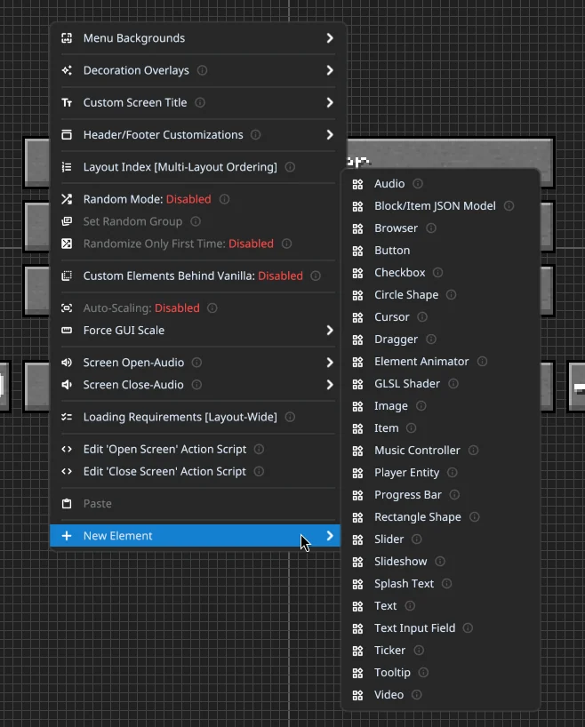Expand the Screen Close-Audio submenu arrow
The height and width of the screenshot is (727, 585).
click(x=330, y=385)
